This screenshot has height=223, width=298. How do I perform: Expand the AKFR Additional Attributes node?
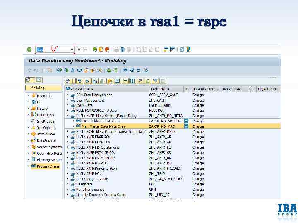[x=73, y=121]
